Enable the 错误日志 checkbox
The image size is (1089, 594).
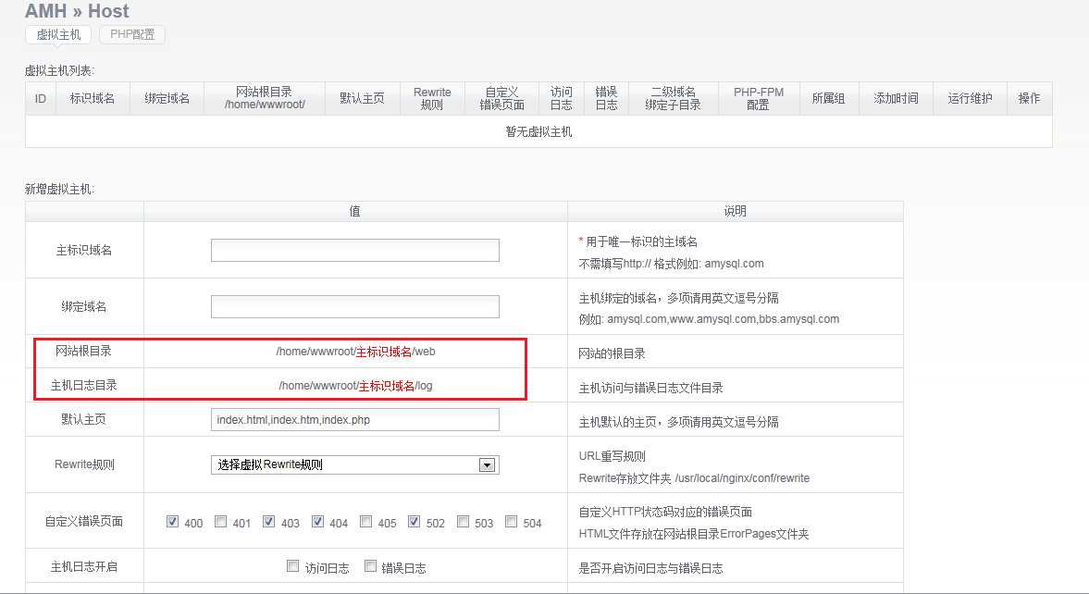370,566
